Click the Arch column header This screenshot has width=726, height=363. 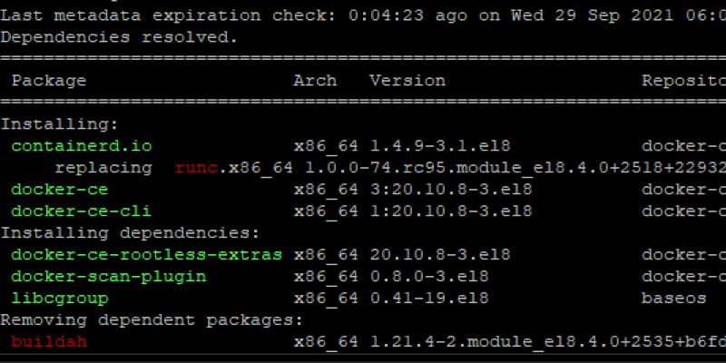[x=315, y=81]
